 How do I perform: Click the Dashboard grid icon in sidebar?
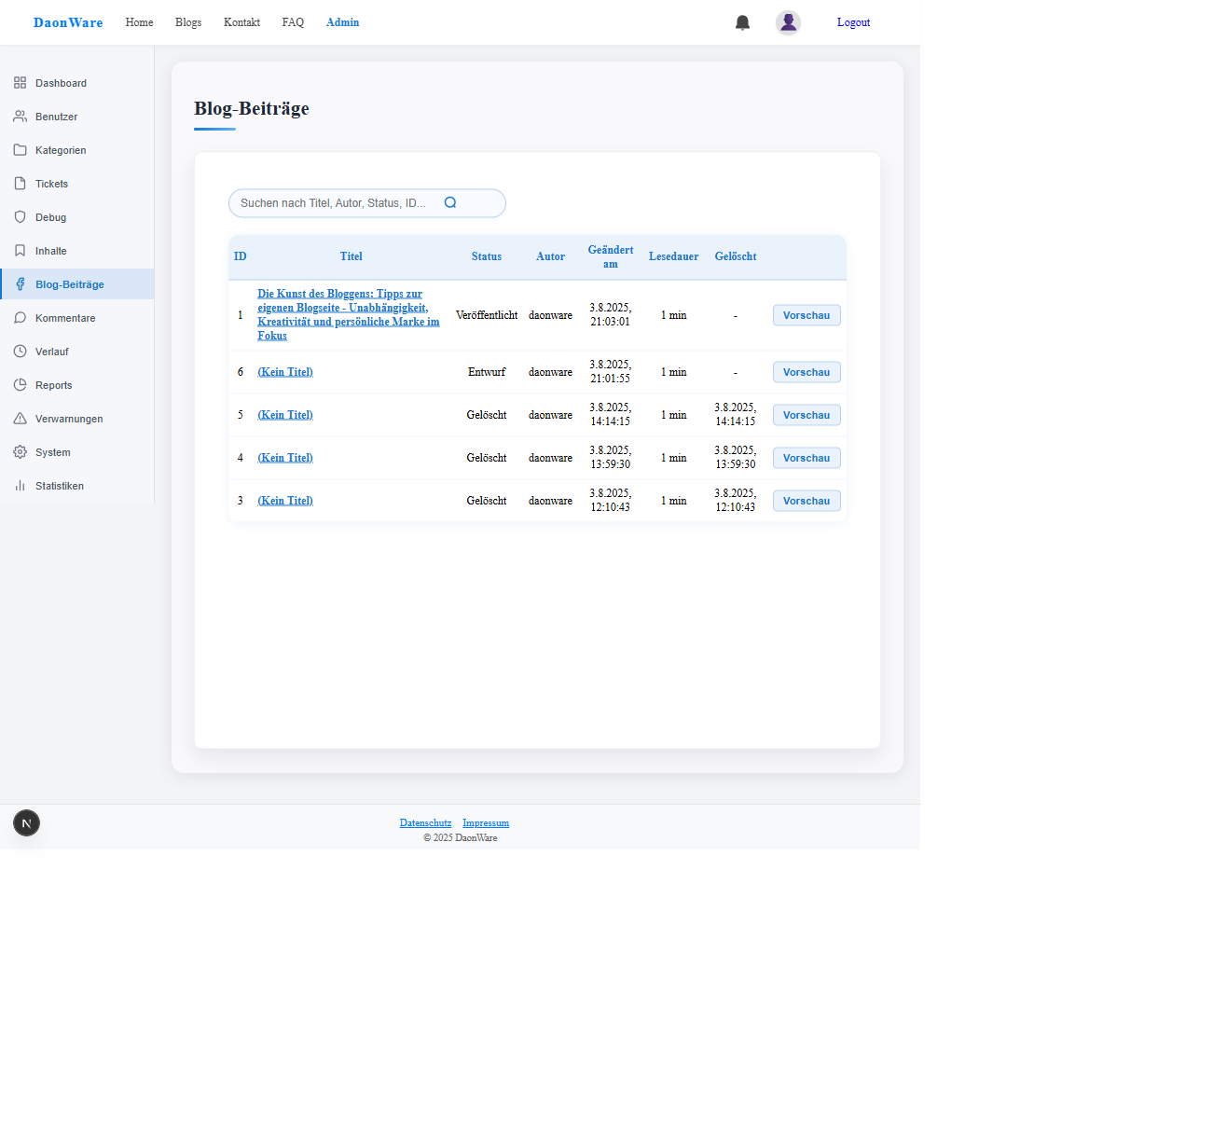point(20,83)
